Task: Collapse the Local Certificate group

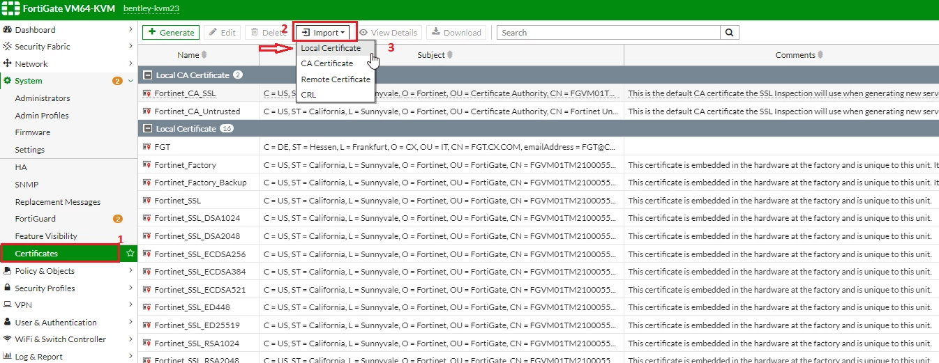Action: pyautogui.click(x=147, y=129)
